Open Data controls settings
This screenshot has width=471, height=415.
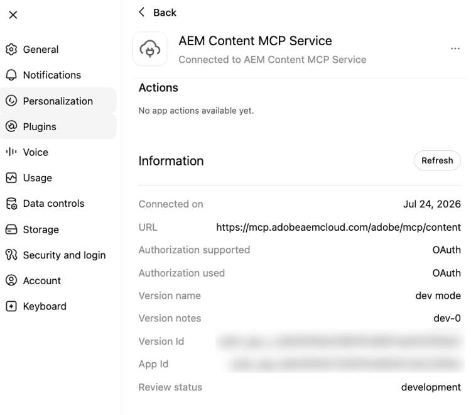58,204
